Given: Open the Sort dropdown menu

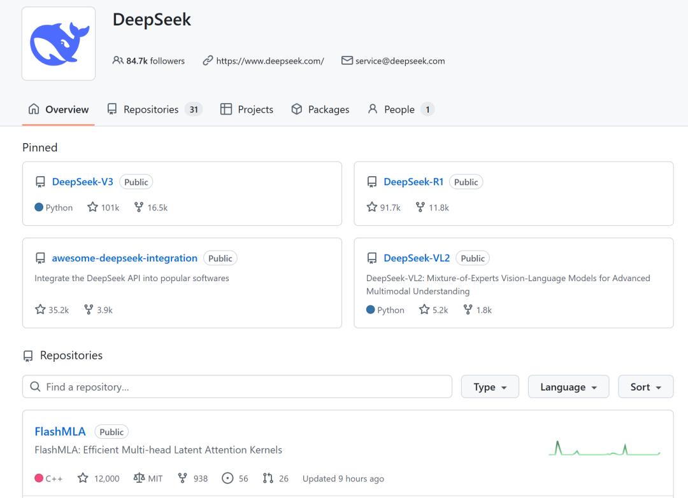Looking at the screenshot, I should (x=645, y=387).
